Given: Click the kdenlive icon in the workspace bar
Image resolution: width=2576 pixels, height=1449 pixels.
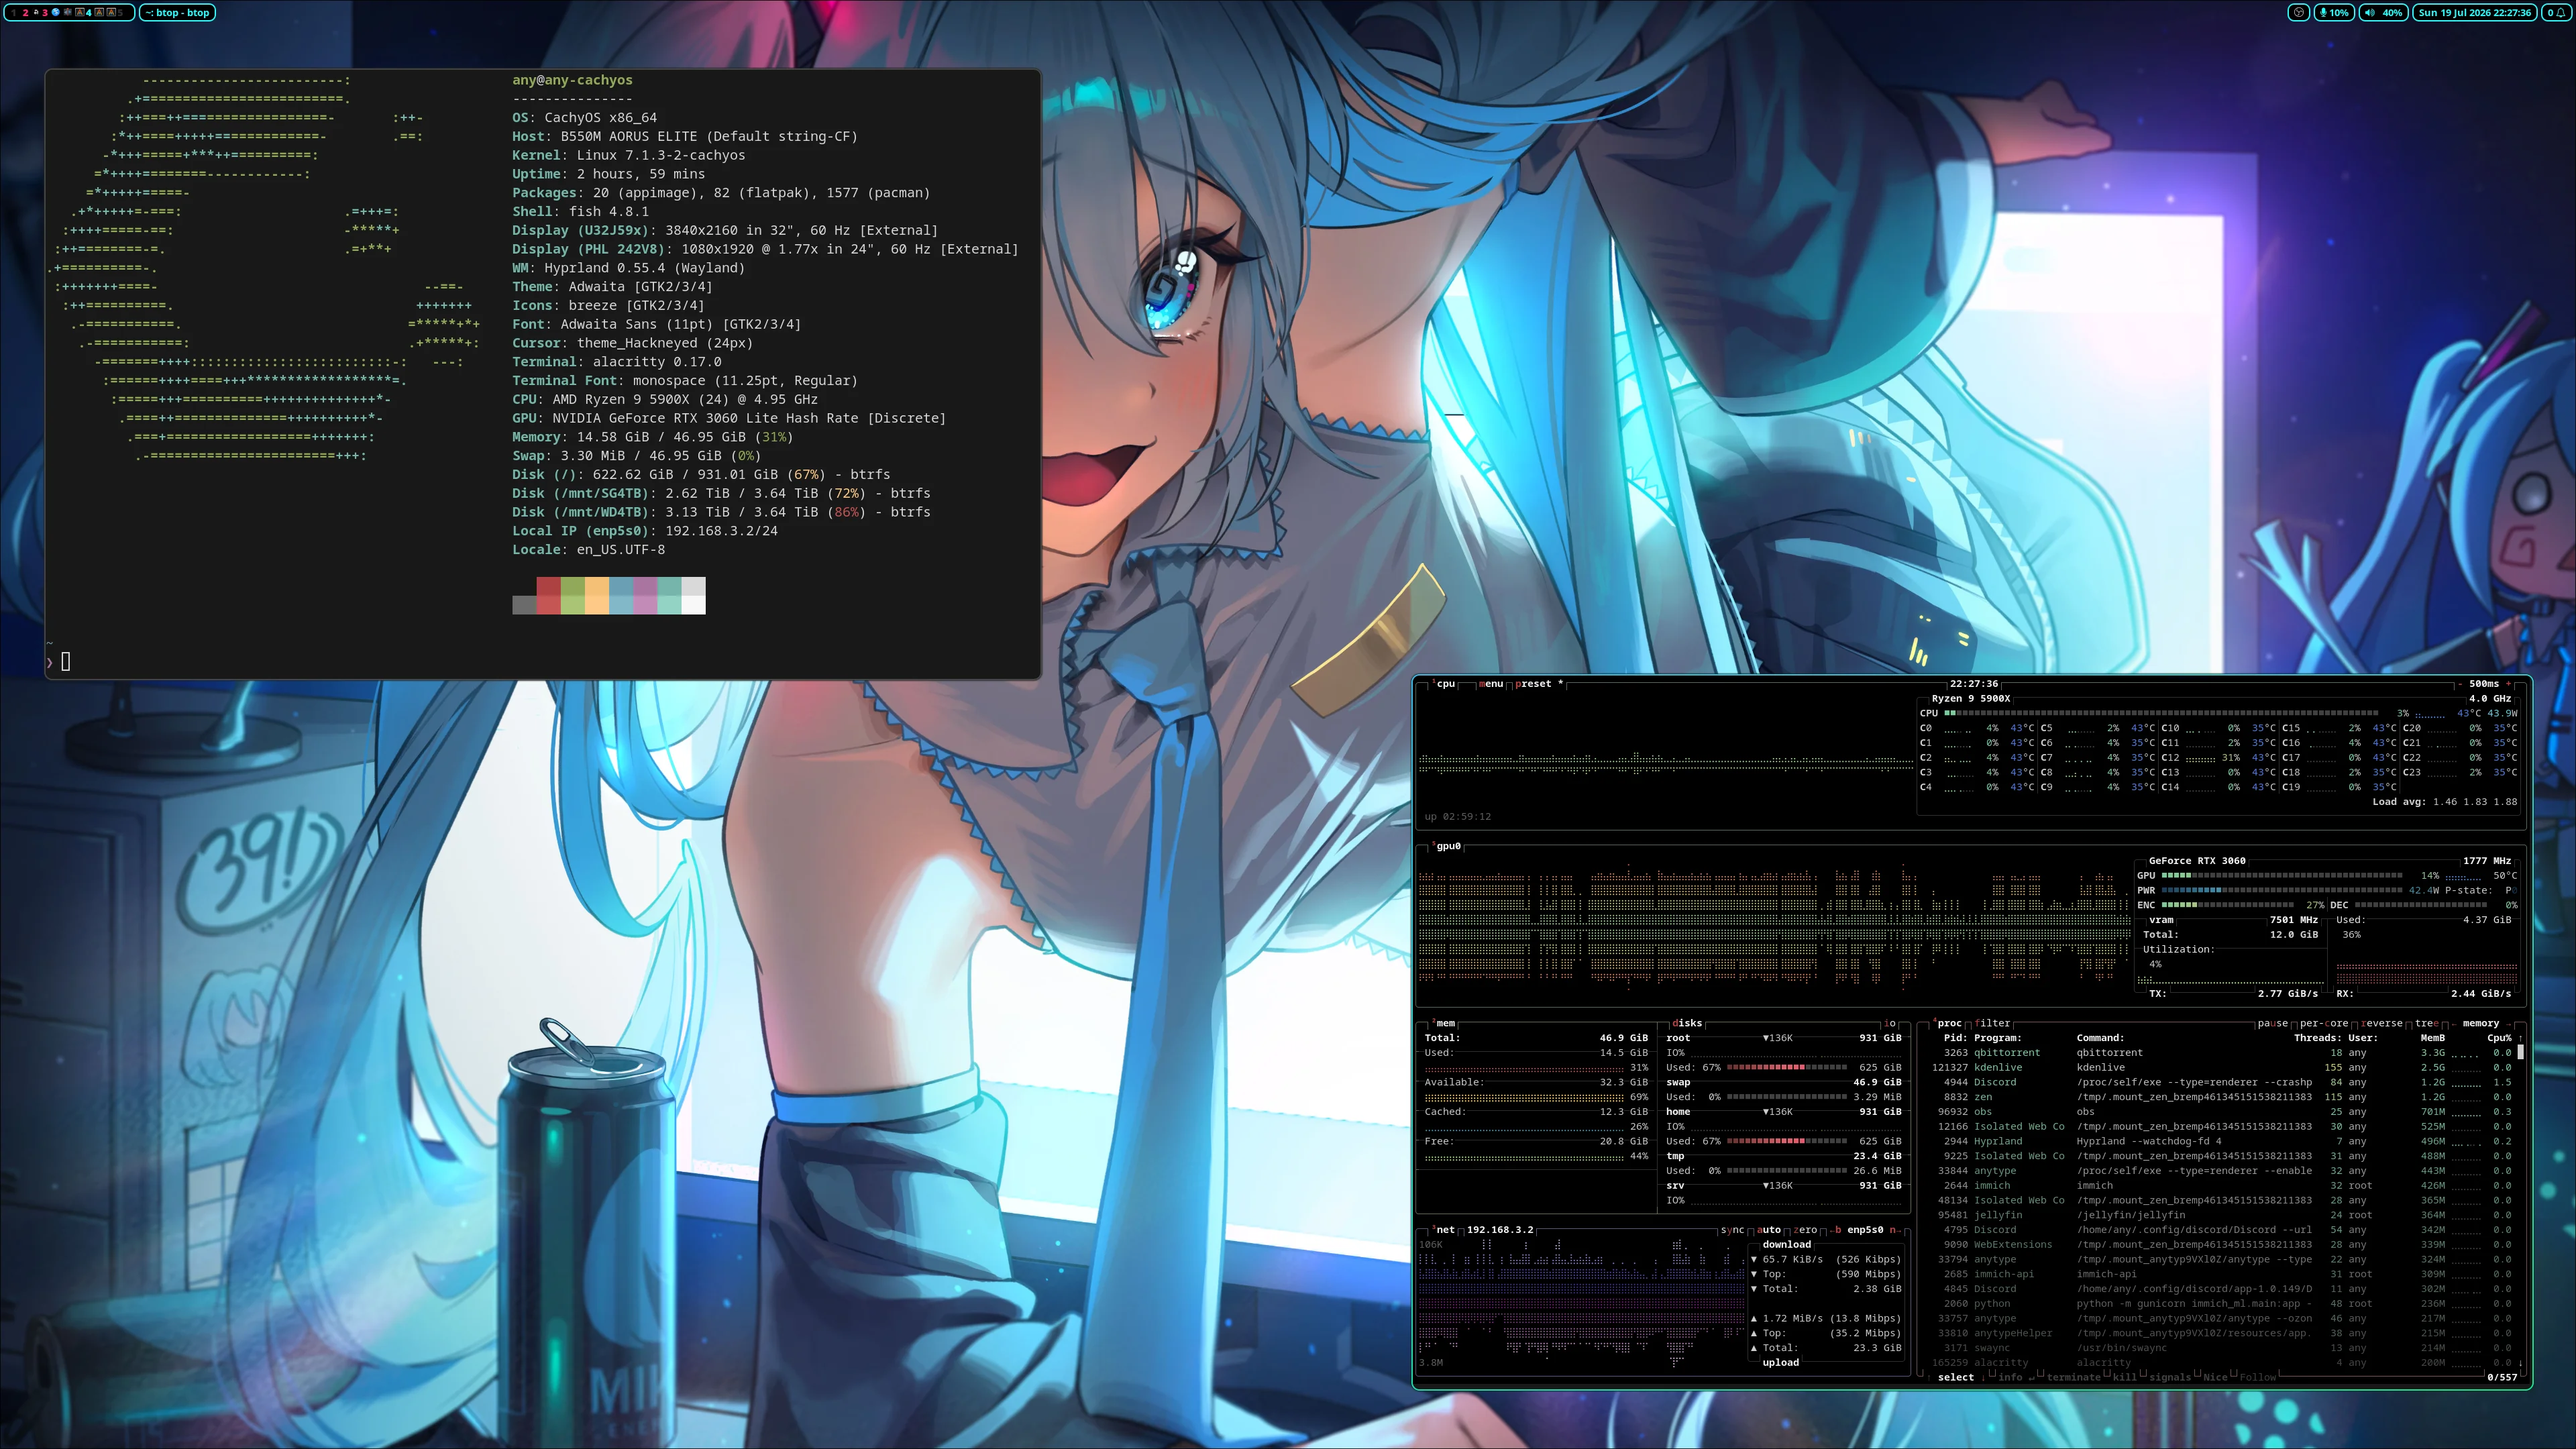Looking at the screenshot, I should [x=68, y=12].
